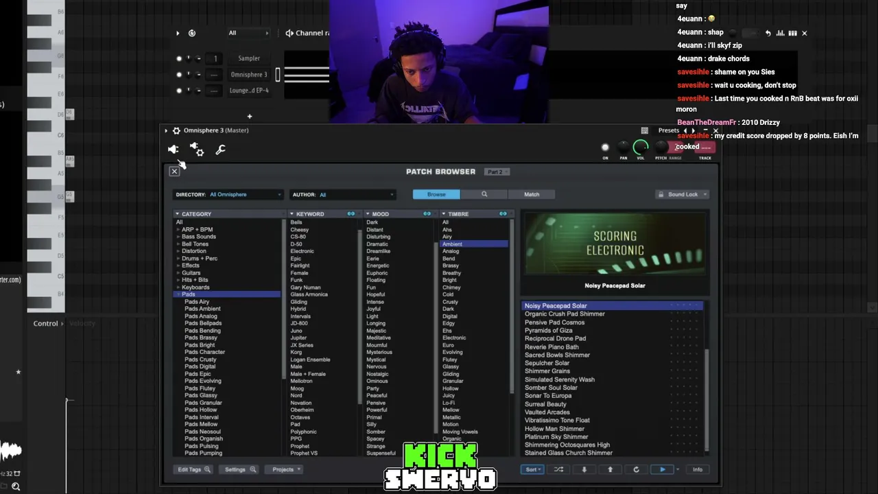Open the plugin detailed settings icon
The image size is (878, 494).
[197, 150]
